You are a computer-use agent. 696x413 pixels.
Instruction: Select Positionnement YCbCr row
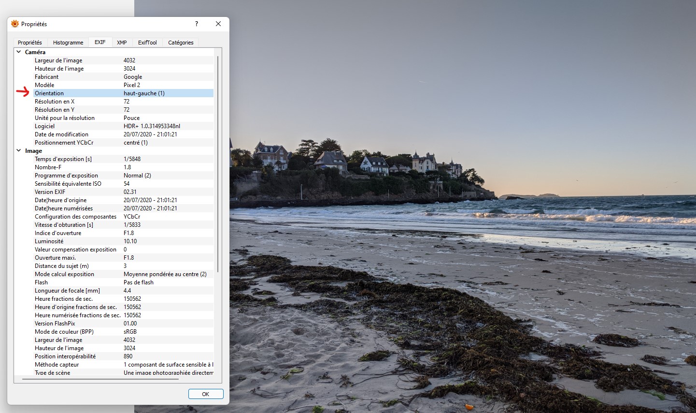coord(123,143)
